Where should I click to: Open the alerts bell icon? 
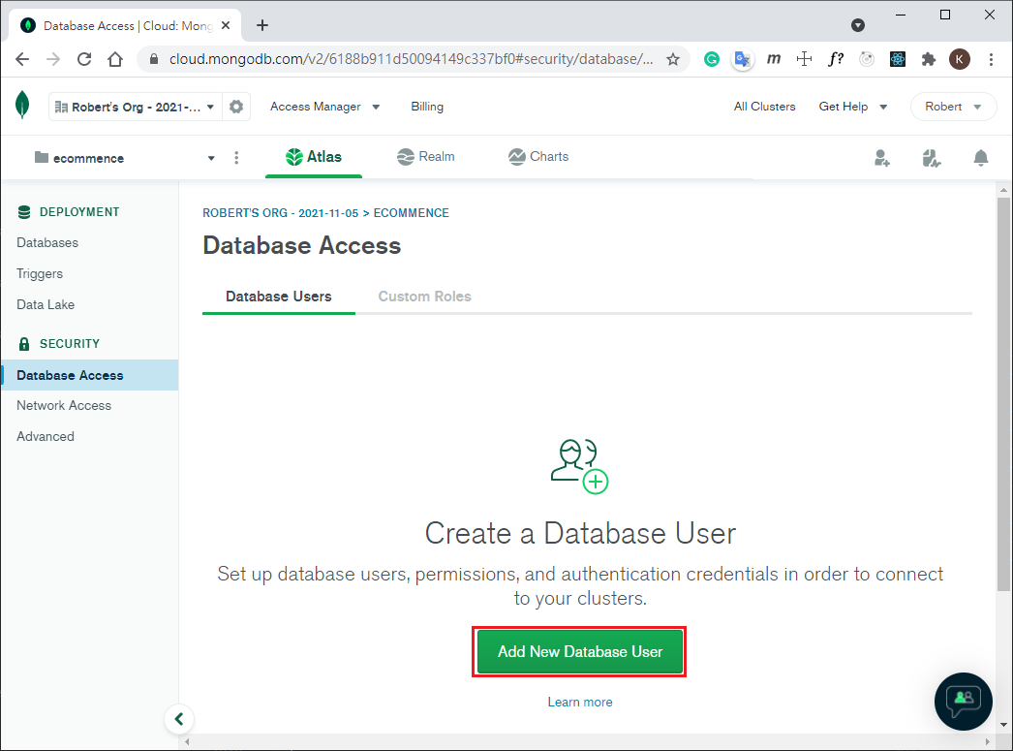[981, 158]
